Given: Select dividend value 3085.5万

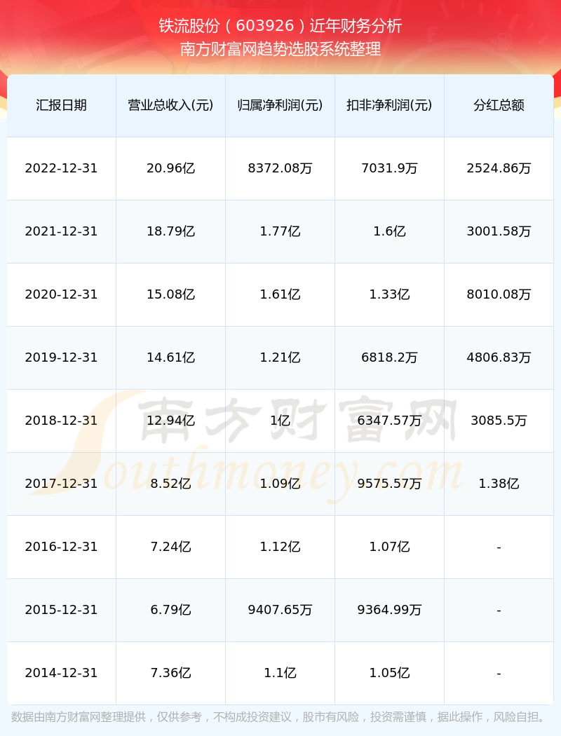Looking at the screenshot, I should click(499, 421).
